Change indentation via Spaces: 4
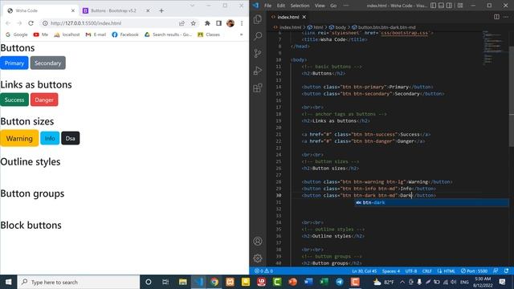This screenshot has width=514, height=289. pyautogui.click(x=391, y=271)
